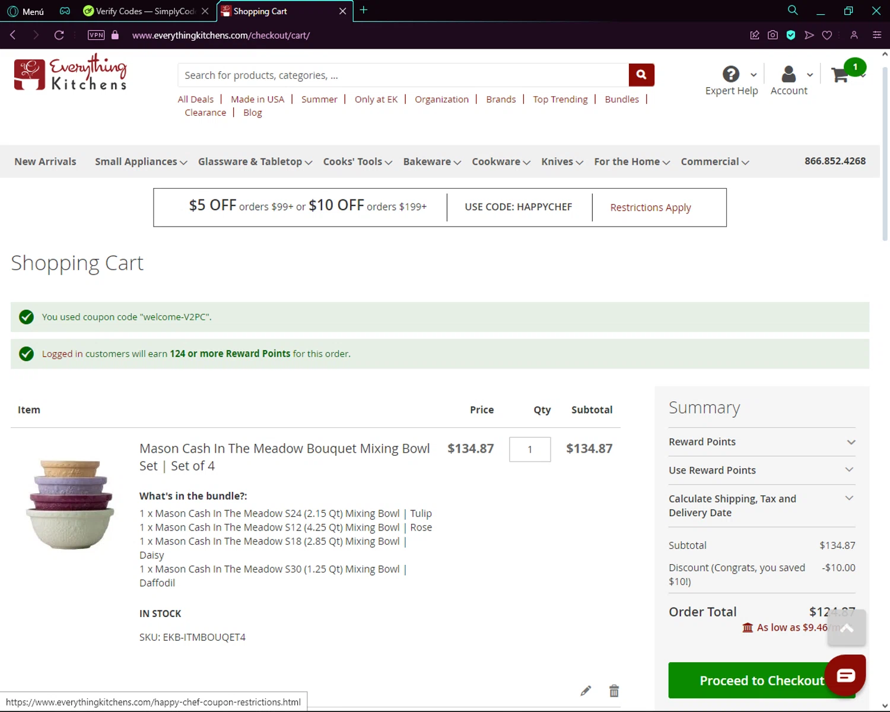Click the share/edit page icon in address bar
The image size is (890, 712).
pos(755,35)
